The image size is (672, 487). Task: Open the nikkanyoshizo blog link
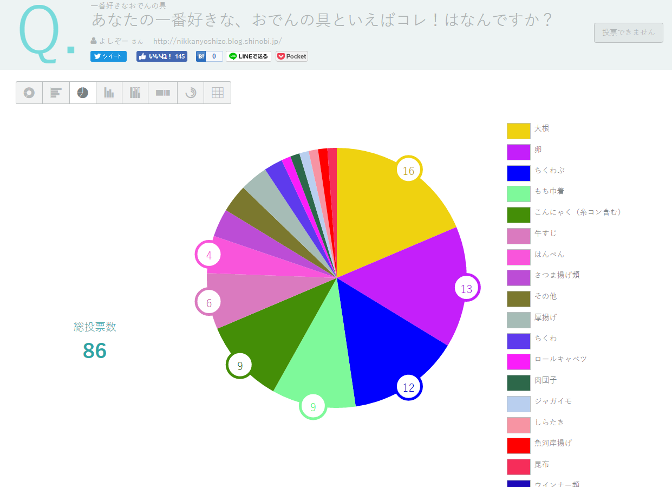pos(217,41)
